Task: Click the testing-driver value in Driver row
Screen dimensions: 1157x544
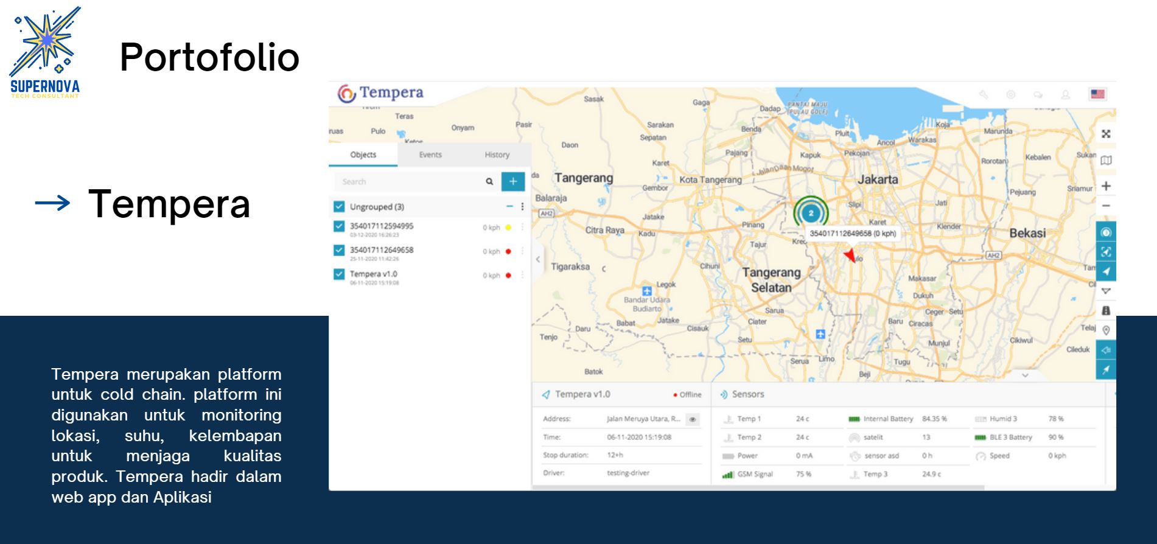Action: click(x=628, y=473)
